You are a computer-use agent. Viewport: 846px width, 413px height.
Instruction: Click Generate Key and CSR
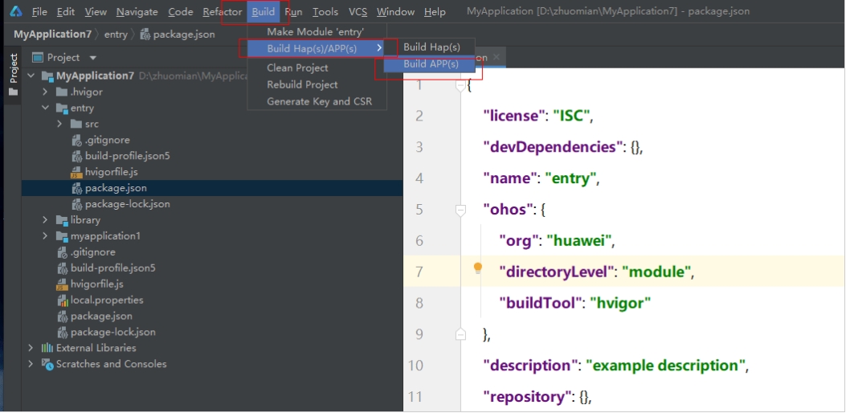click(x=319, y=101)
